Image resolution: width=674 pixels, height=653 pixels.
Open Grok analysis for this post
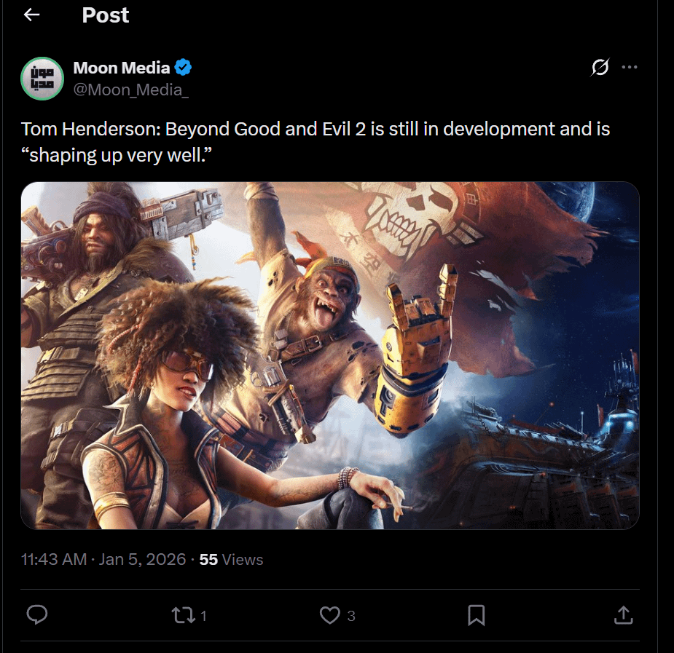pyautogui.click(x=599, y=68)
